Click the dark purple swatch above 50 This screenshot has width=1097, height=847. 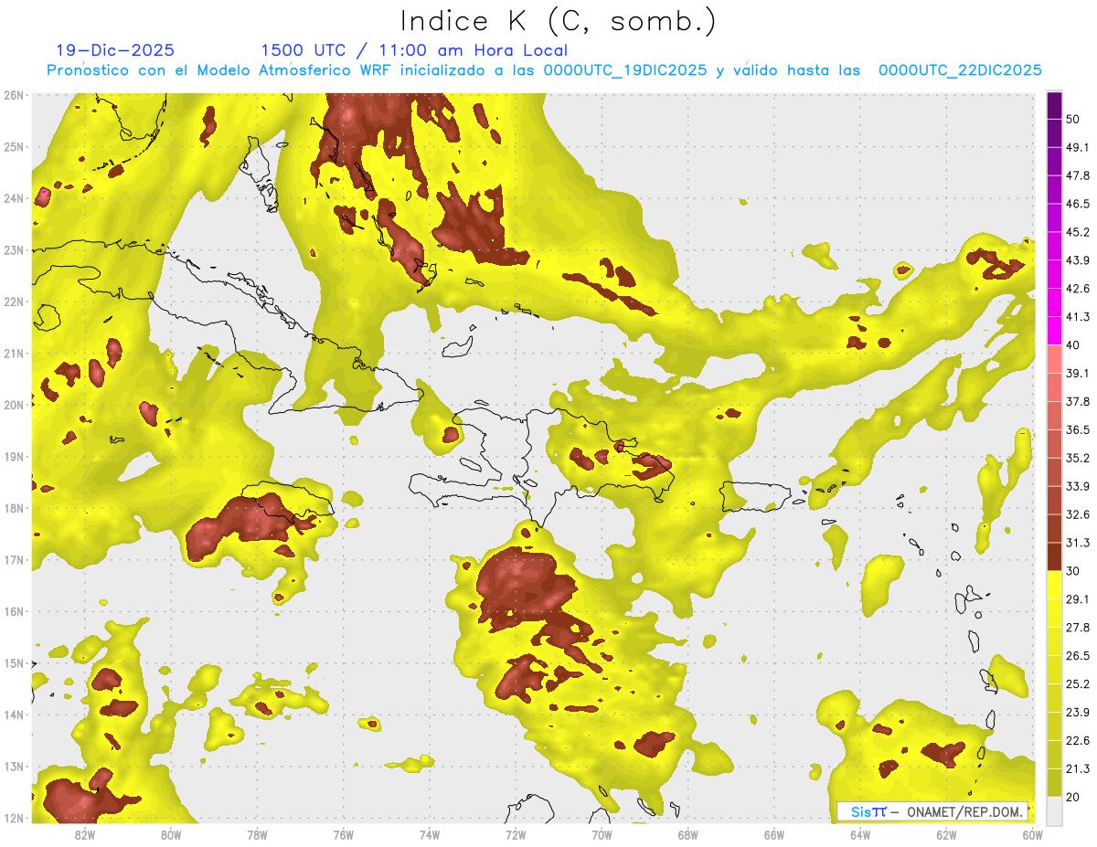click(x=1054, y=105)
